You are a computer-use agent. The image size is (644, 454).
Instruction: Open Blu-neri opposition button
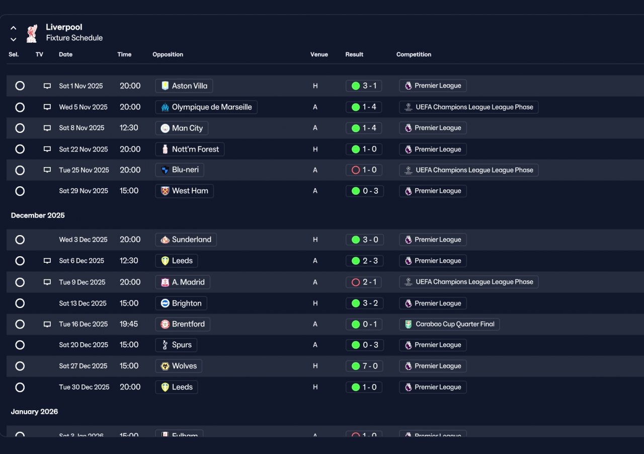coord(180,170)
